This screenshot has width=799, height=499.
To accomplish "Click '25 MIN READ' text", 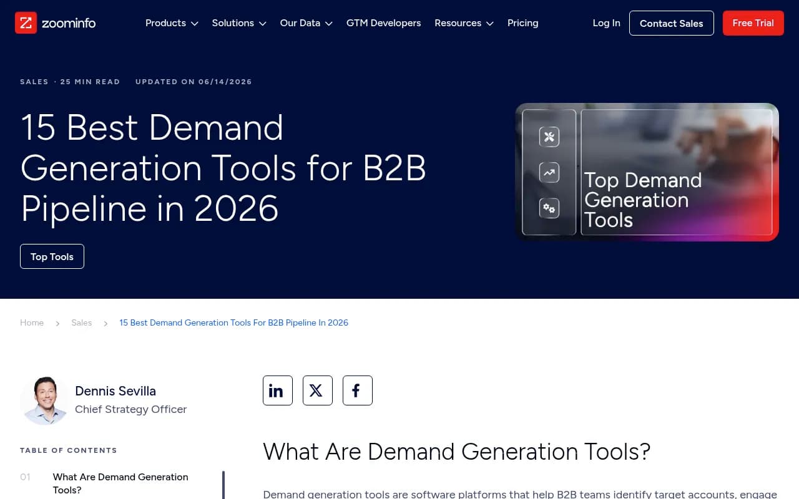I will coord(90,82).
